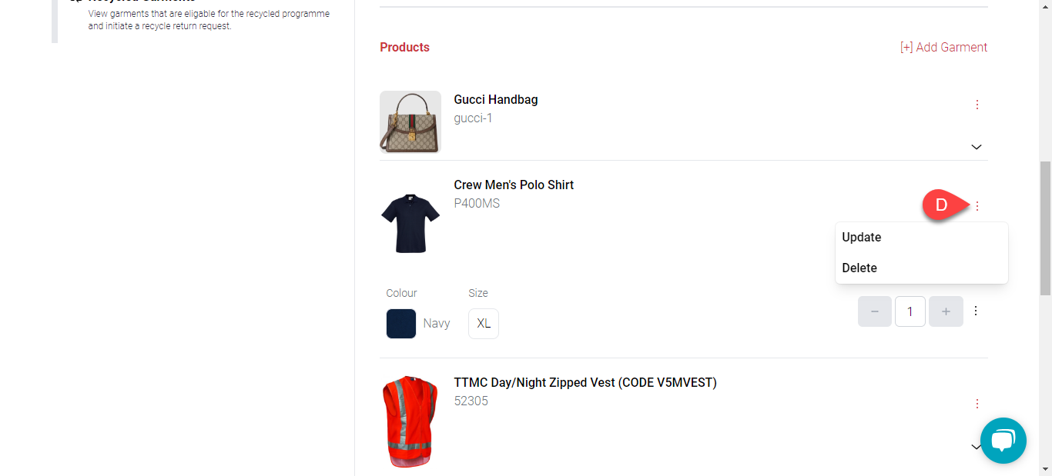Click the navy polo shirt thumbnail
This screenshot has height=476, width=1052.
pyautogui.click(x=410, y=223)
